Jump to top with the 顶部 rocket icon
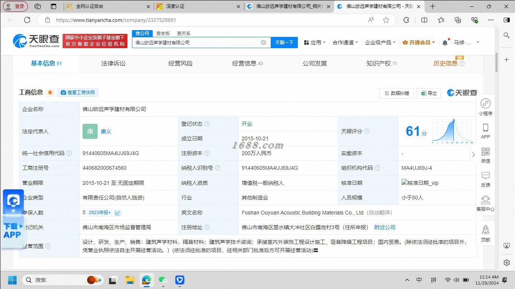 point(485,234)
